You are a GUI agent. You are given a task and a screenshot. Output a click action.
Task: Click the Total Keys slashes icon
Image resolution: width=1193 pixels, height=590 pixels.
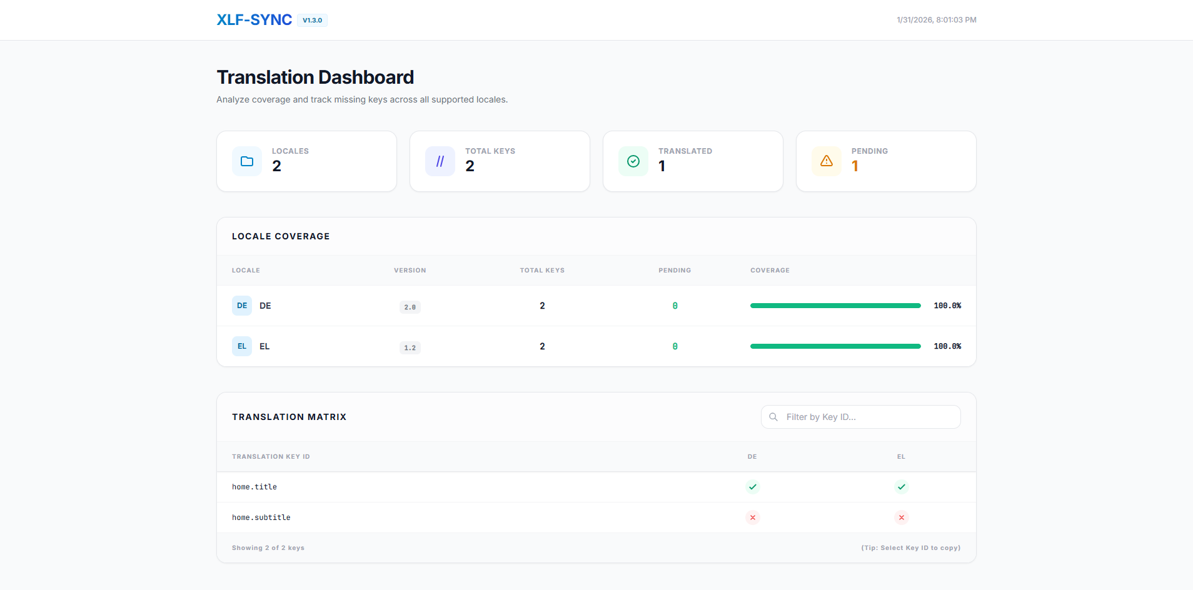pyautogui.click(x=440, y=161)
